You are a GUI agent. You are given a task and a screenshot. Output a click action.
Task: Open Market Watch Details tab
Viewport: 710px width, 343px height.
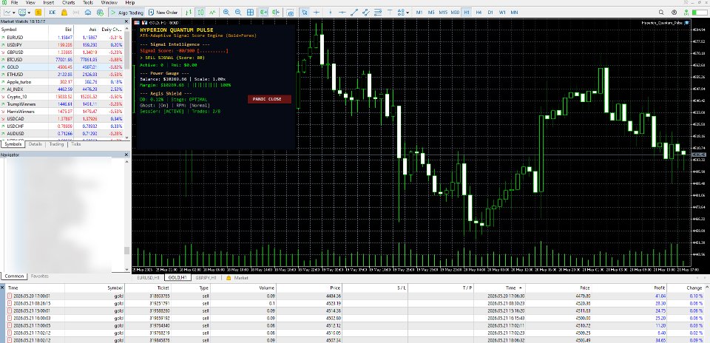click(x=35, y=144)
